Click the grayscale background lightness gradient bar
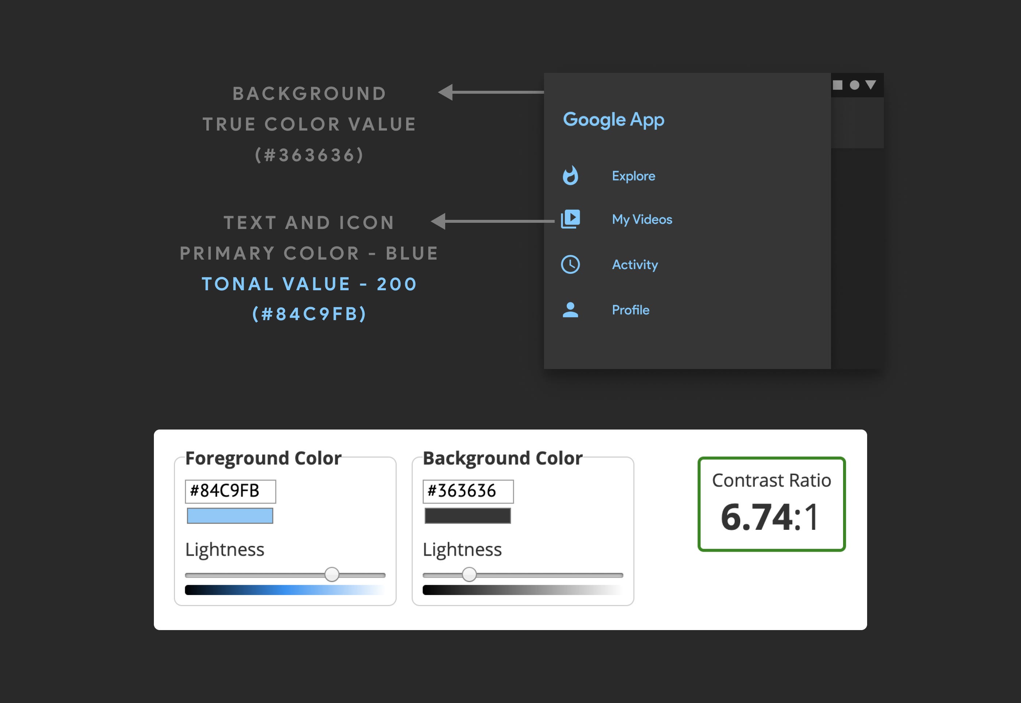Screen dimensions: 1021x703 coord(523,590)
